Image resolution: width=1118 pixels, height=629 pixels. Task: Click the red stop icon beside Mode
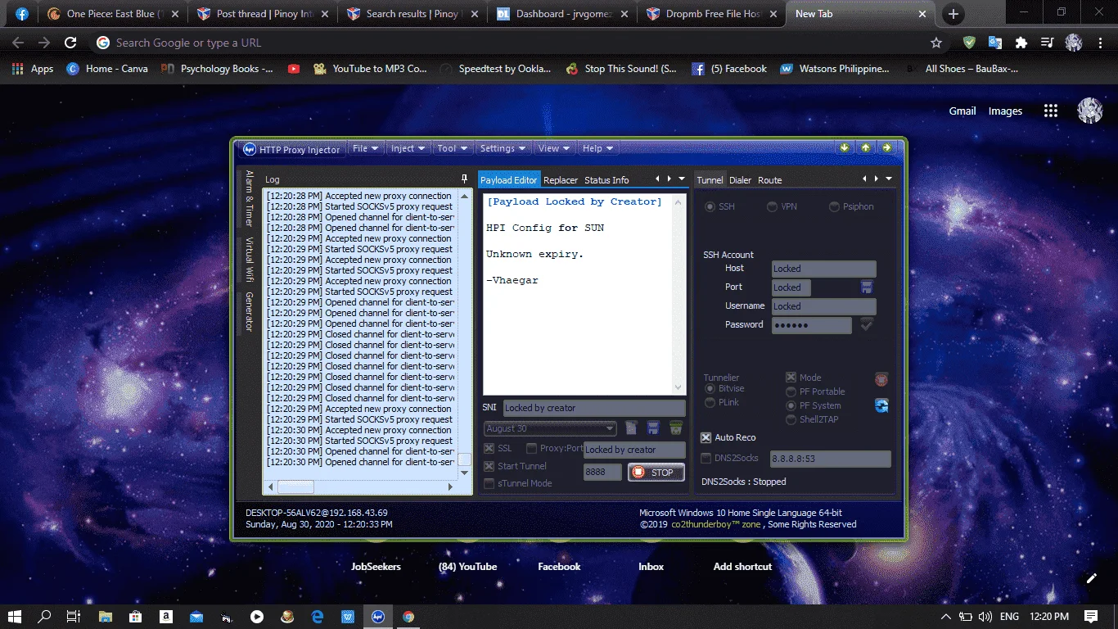click(881, 379)
